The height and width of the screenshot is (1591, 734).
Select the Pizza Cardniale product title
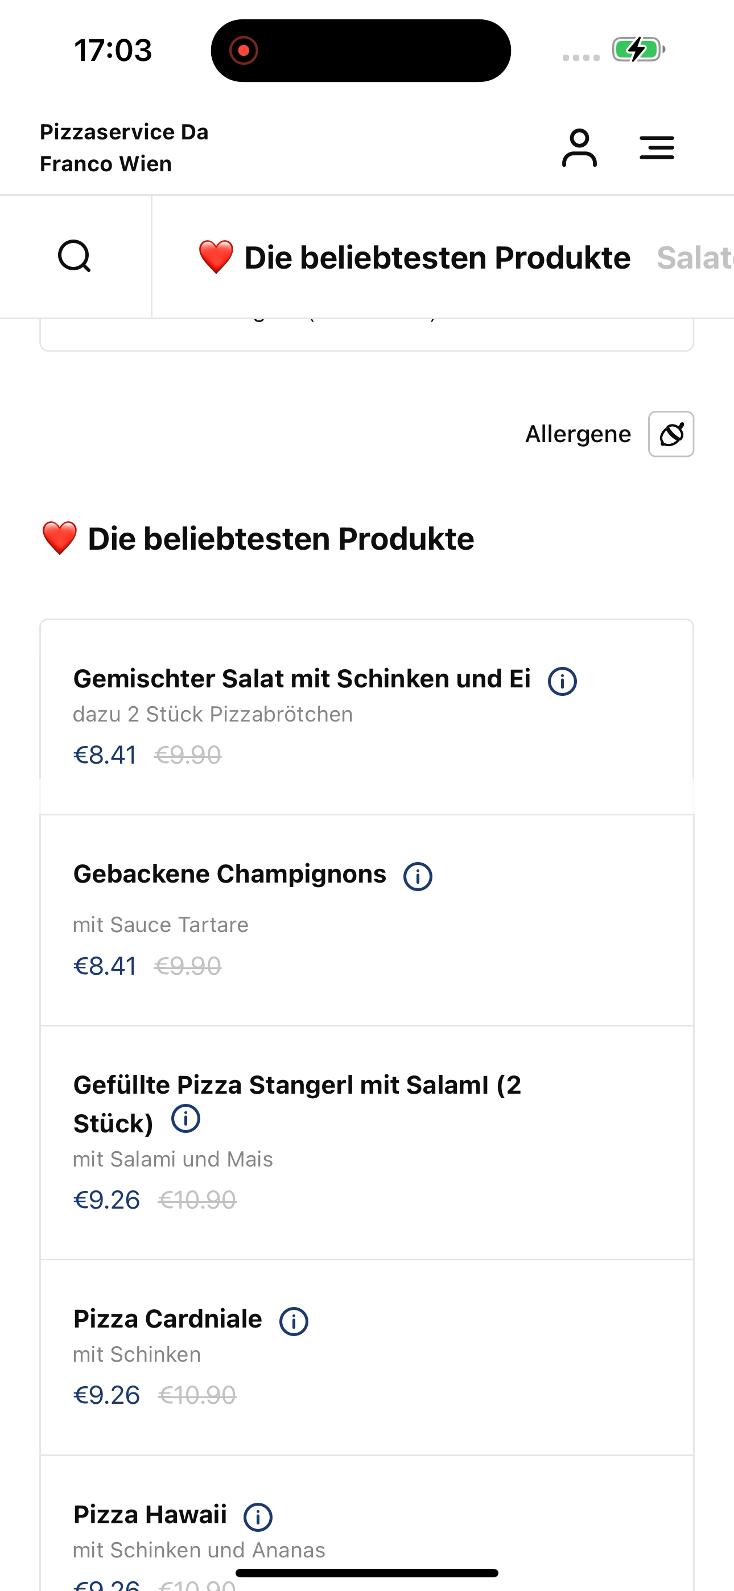[x=167, y=1319]
